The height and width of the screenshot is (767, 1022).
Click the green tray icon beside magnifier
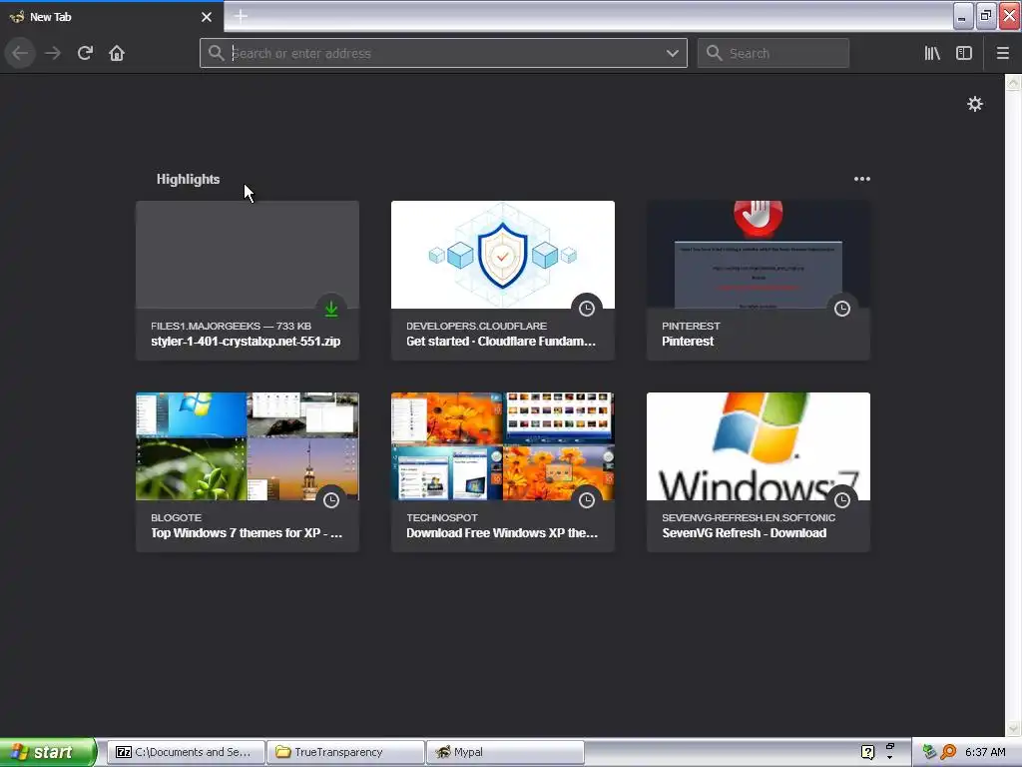point(929,752)
